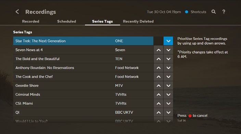Switch to the Recorded tab
241x134 pixels.
pos(30,21)
